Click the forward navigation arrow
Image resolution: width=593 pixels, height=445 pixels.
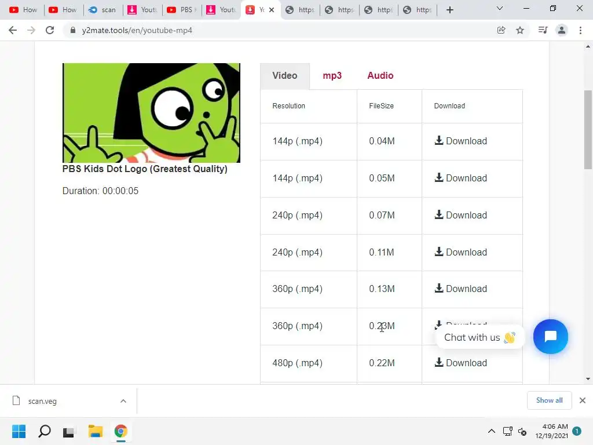tap(31, 30)
